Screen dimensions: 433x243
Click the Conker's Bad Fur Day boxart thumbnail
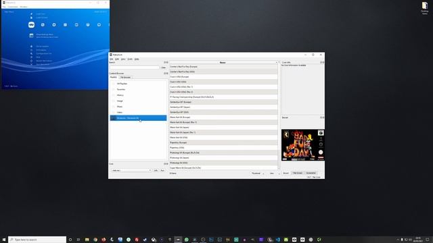(x=303, y=145)
